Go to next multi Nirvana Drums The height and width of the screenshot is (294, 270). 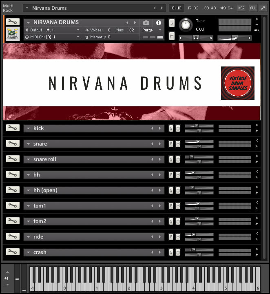(x=162, y=8)
